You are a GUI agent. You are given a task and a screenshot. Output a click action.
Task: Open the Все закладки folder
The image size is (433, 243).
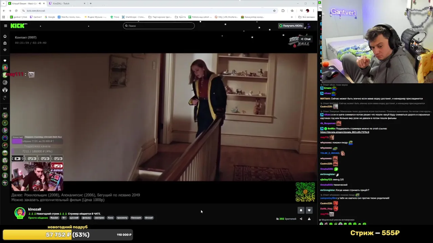pos(306,17)
